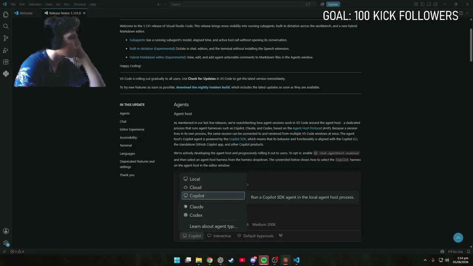Screen dimensions: 473x266
Task: Open the Manage gear in the activity bar
Action: coord(6,243)
